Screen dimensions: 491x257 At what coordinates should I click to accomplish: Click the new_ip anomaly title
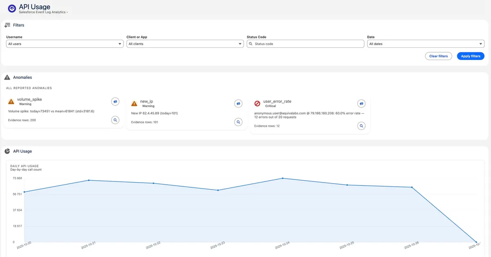point(146,101)
